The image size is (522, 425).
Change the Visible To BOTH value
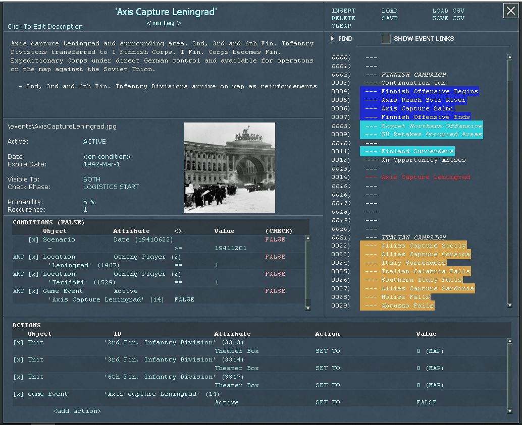[x=92, y=179]
